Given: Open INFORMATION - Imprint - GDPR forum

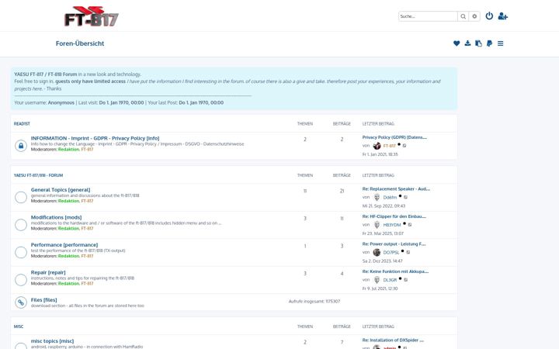Looking at the screenshot, I should click(95, 138).
